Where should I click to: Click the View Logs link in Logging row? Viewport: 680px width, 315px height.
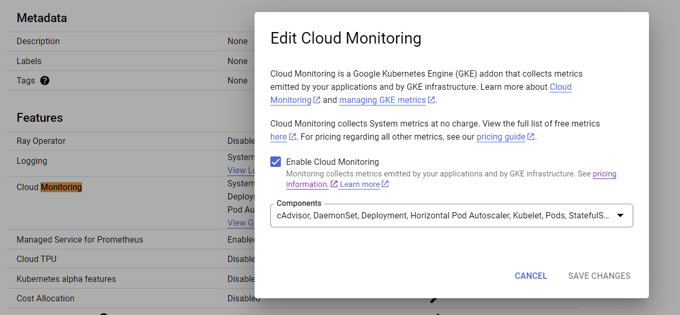tap(241, 170)
